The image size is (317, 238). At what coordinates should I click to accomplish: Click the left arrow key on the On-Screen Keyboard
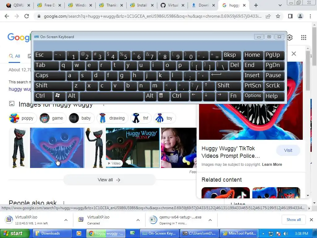196,96
